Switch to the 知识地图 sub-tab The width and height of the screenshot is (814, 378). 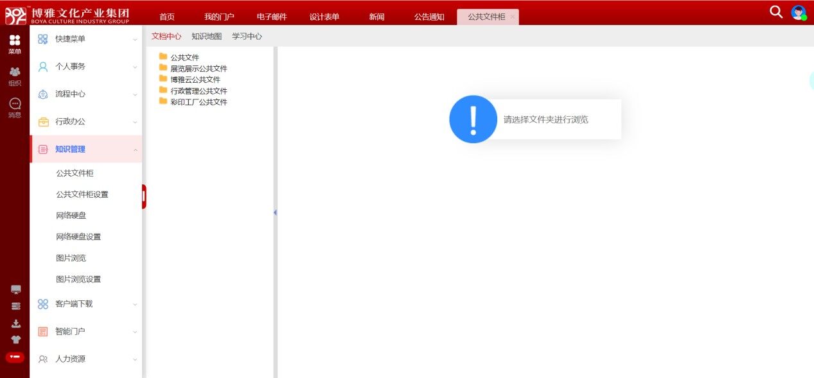[206, 37]
